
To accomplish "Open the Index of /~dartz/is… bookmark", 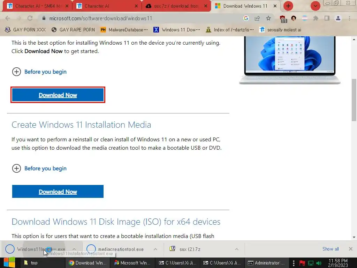I will coord(229,30).
